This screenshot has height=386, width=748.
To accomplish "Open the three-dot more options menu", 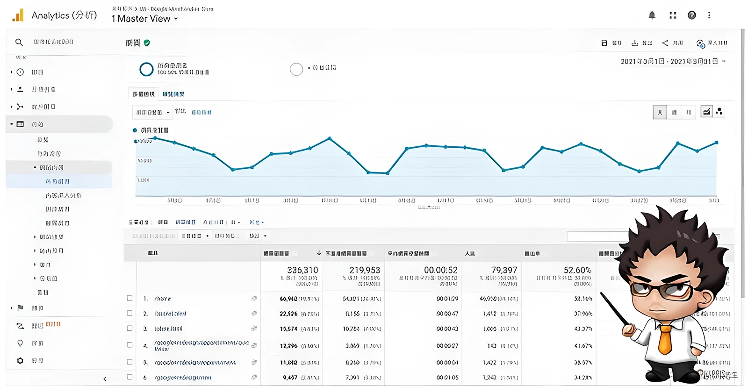I will [x=709, y=15].
